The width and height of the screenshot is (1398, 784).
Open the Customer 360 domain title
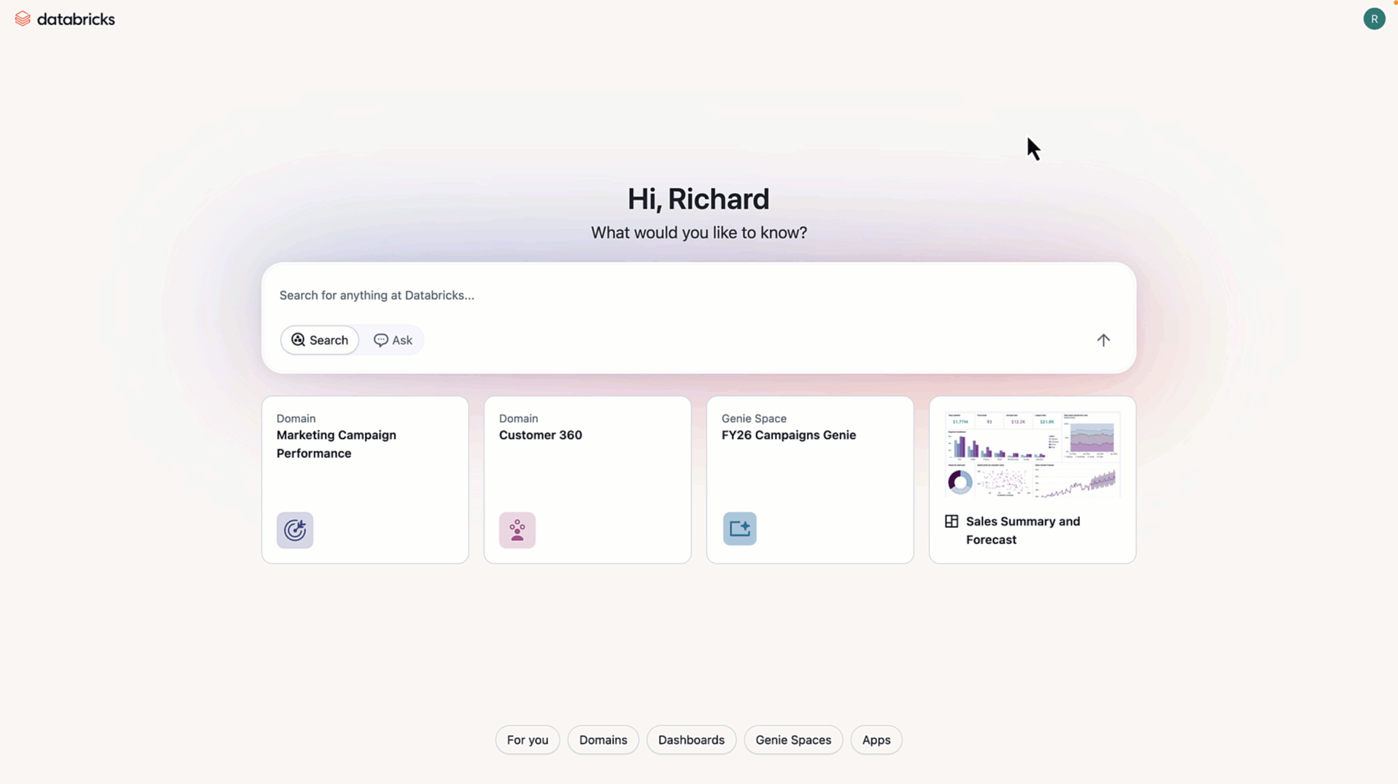pos(540,435)
